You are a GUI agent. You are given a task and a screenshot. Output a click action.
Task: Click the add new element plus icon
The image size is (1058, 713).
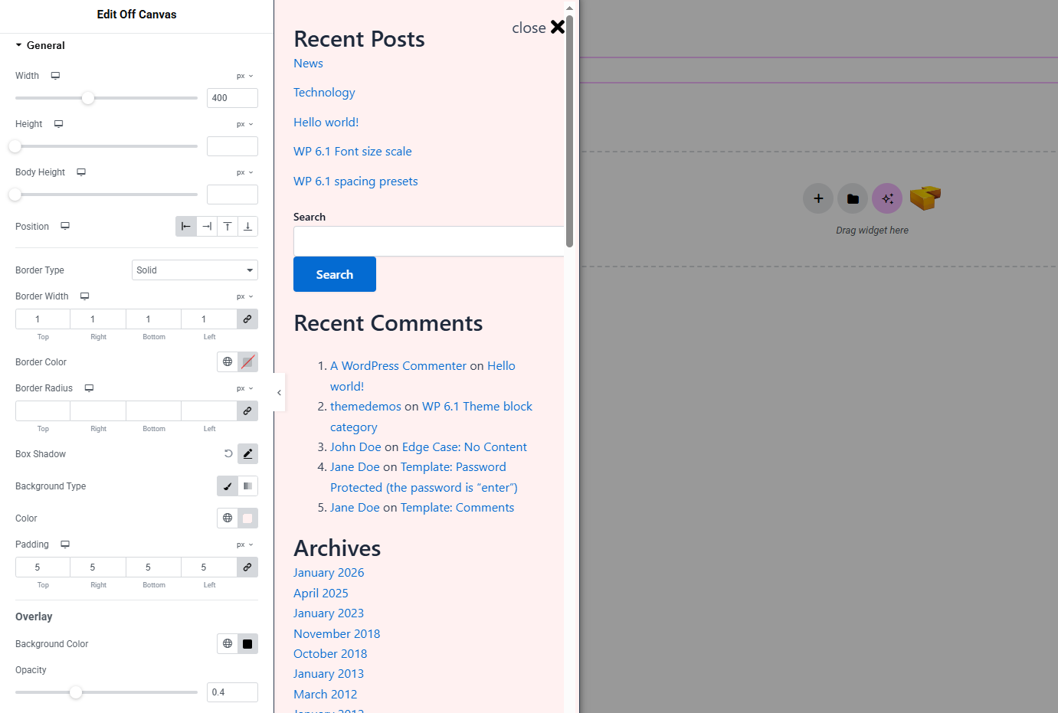818,198
